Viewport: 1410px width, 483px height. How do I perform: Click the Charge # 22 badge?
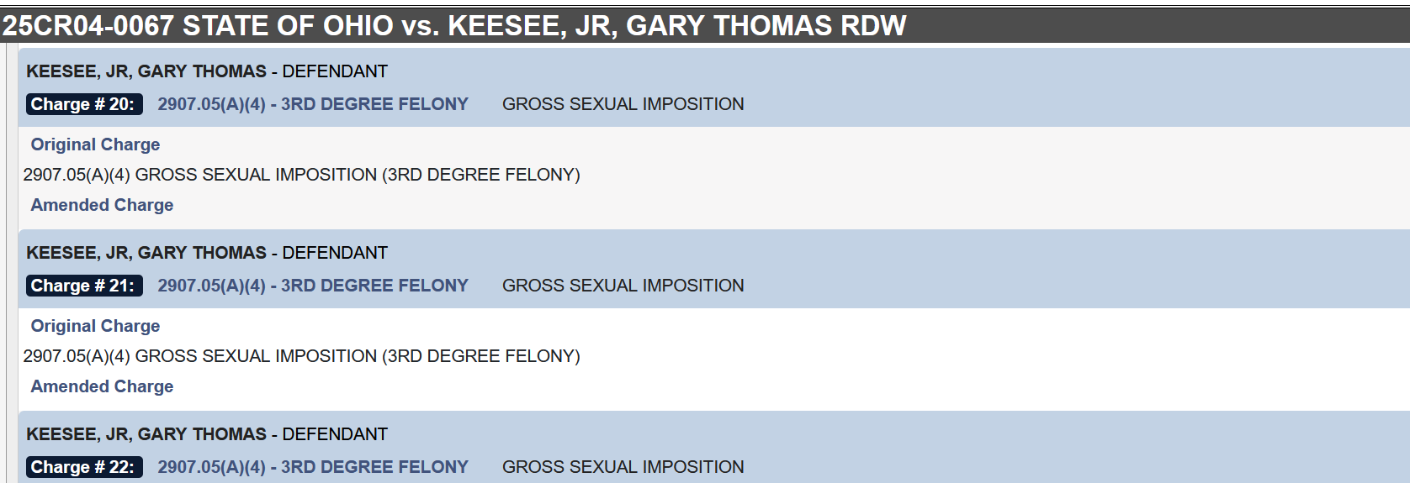[84, 467]
